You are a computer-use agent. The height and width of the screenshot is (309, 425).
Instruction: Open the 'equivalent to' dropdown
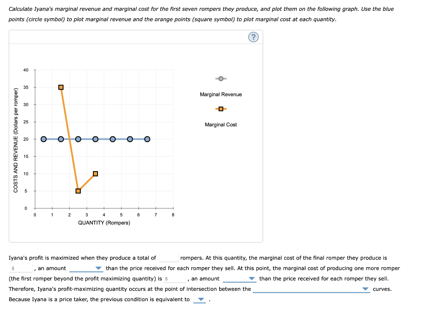[200, 299]
